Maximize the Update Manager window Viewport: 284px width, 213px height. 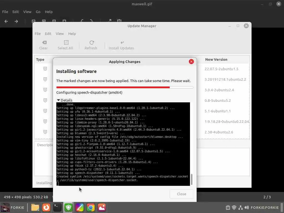[x=238, y=26]
